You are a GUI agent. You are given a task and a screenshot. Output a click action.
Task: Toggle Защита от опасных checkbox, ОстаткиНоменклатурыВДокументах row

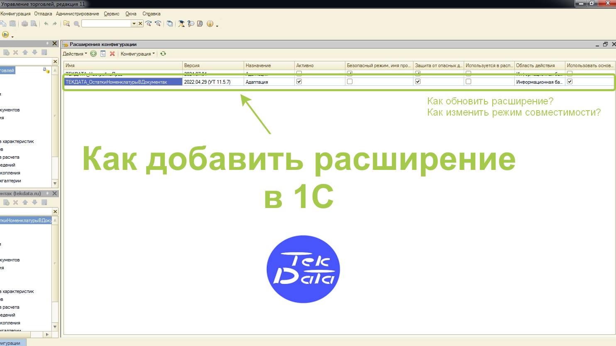point(418,82)
